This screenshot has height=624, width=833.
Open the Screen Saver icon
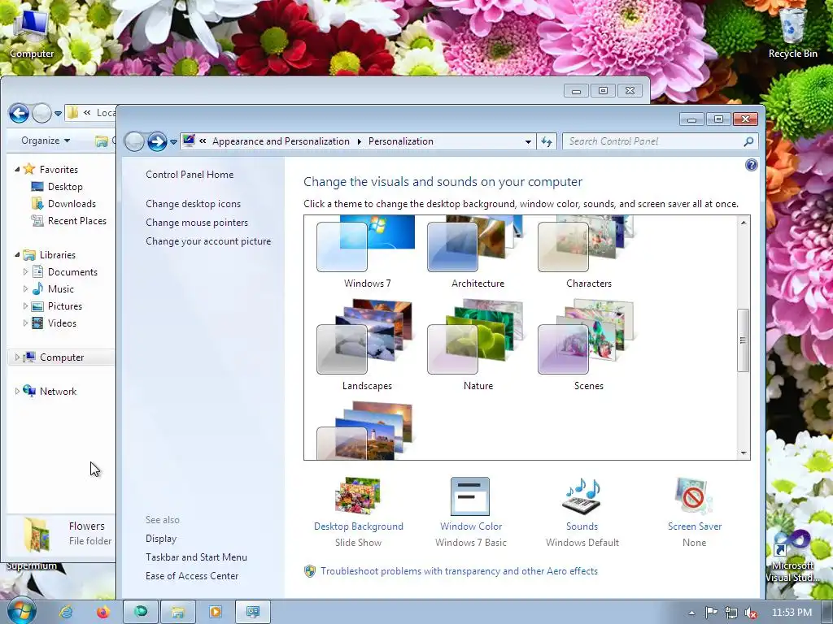click(x=693, y=496)
